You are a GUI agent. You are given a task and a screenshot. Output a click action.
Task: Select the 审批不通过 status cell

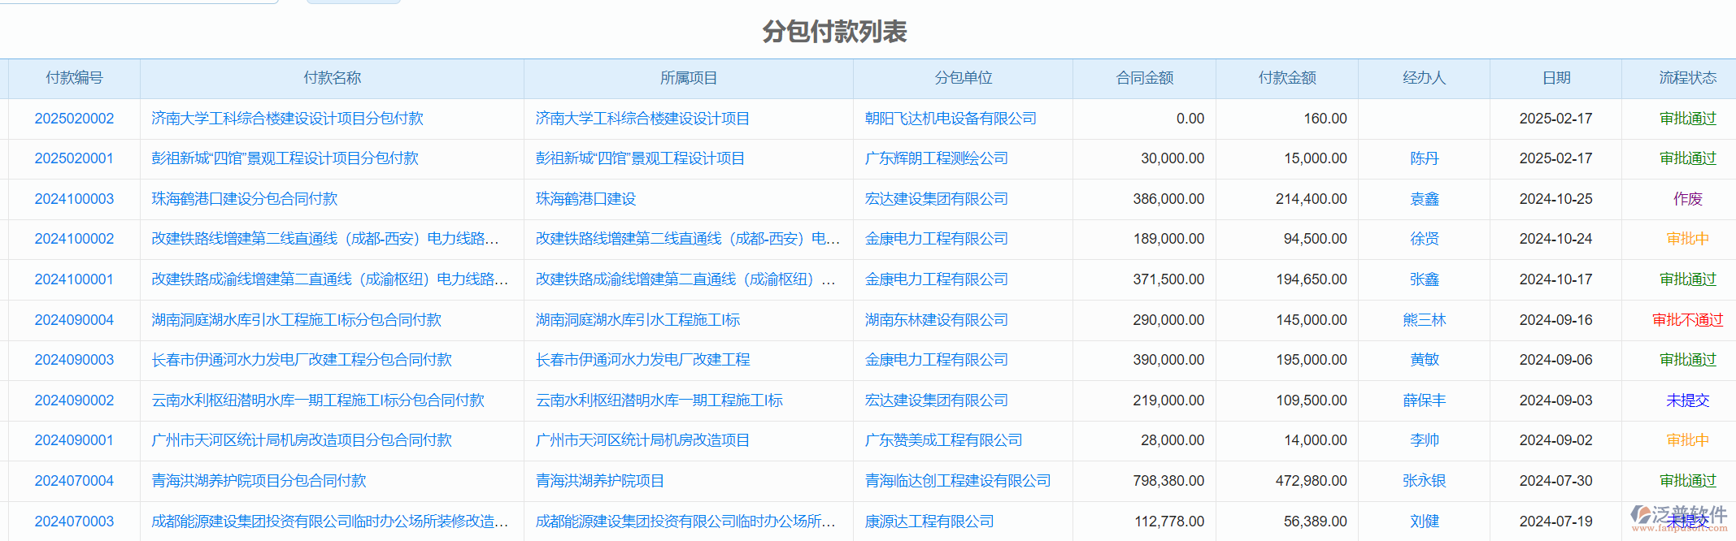tap(1688, 320)
